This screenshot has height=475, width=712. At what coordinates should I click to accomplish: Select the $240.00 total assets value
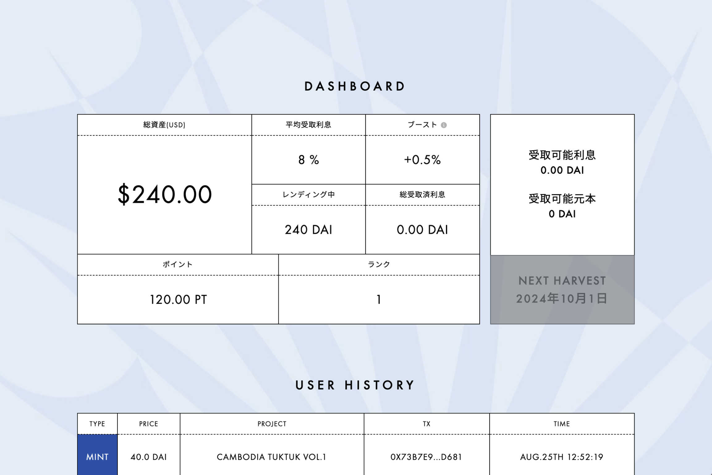point(165,195)
